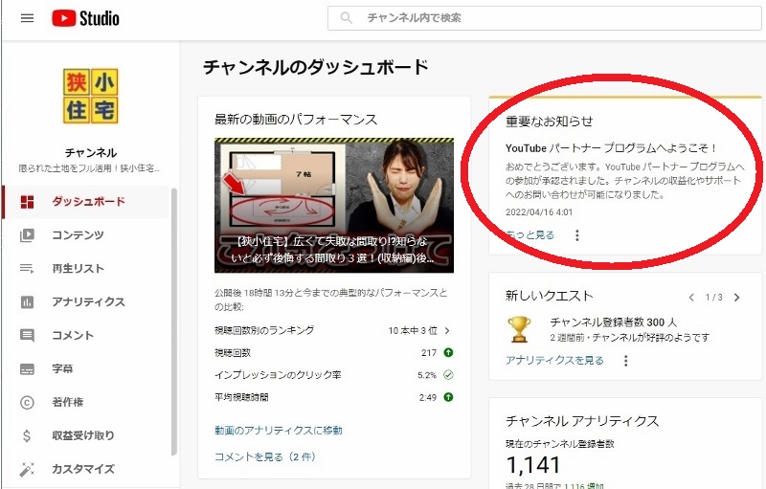This screenshot has height=489, width=766.
Task: Open the コンテンツ icon in the sidebar
Action: [27, 235]
